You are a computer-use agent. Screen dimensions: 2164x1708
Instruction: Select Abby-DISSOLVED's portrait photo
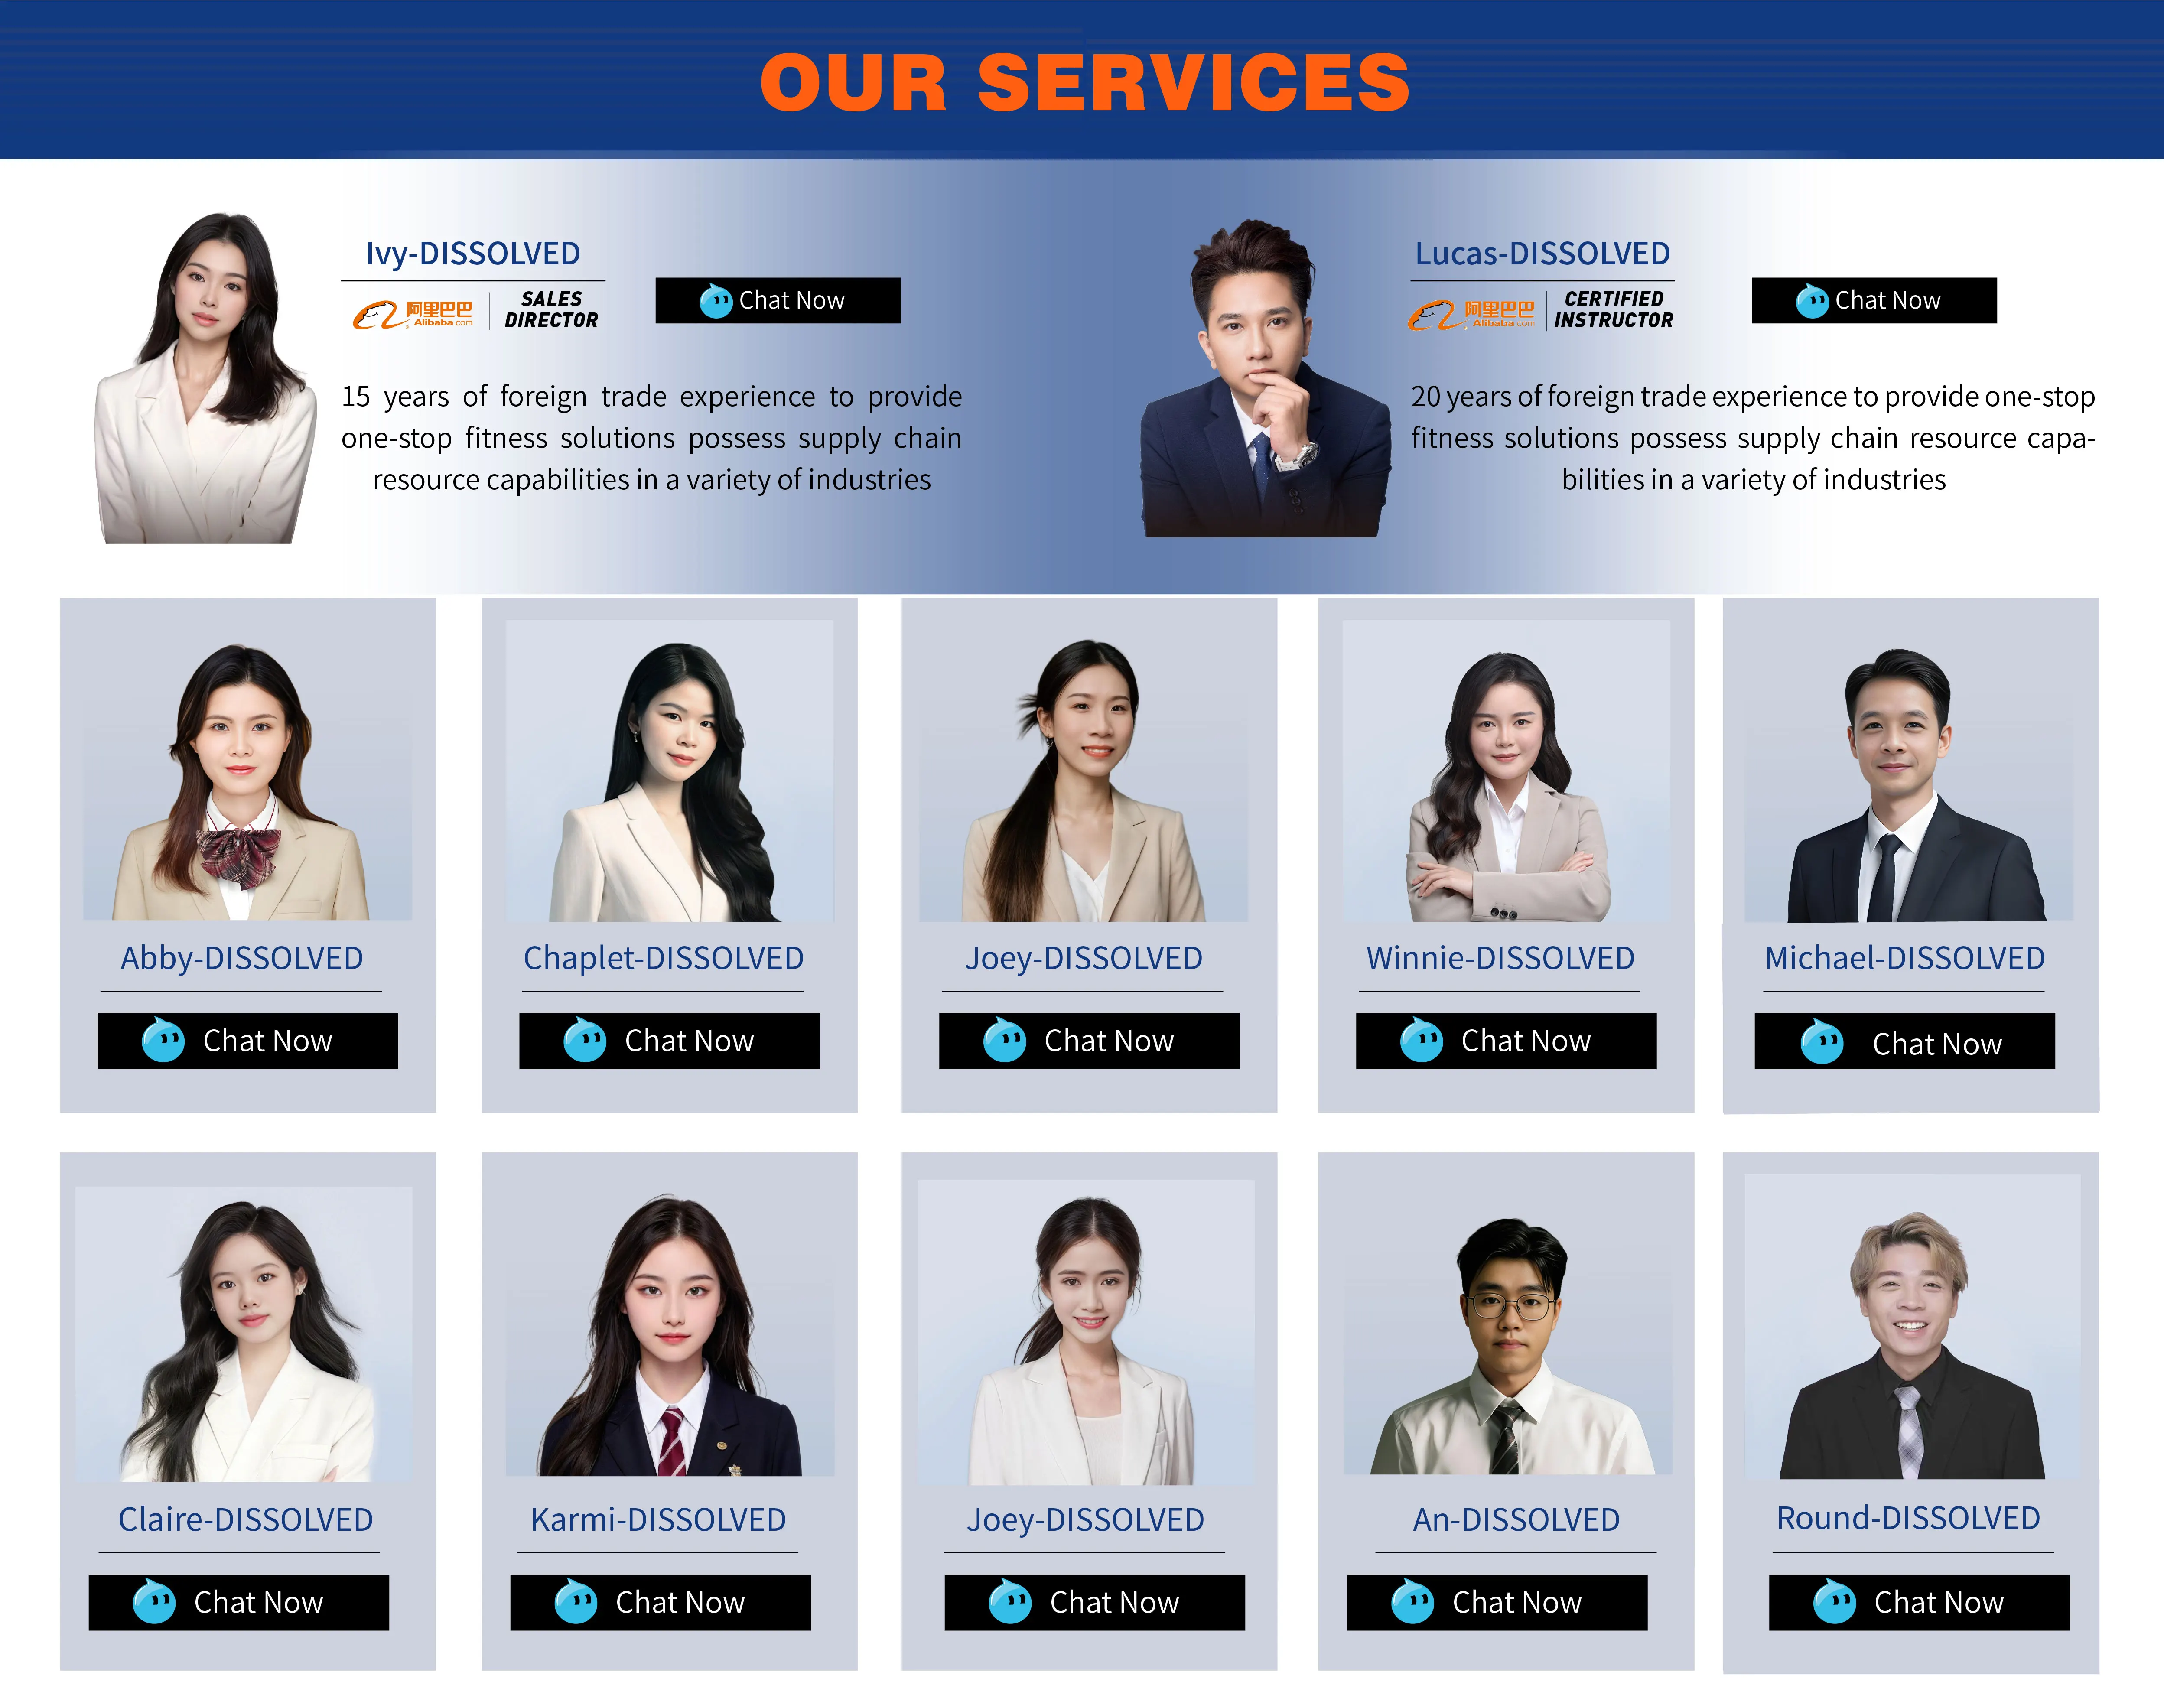pos(247,770)
